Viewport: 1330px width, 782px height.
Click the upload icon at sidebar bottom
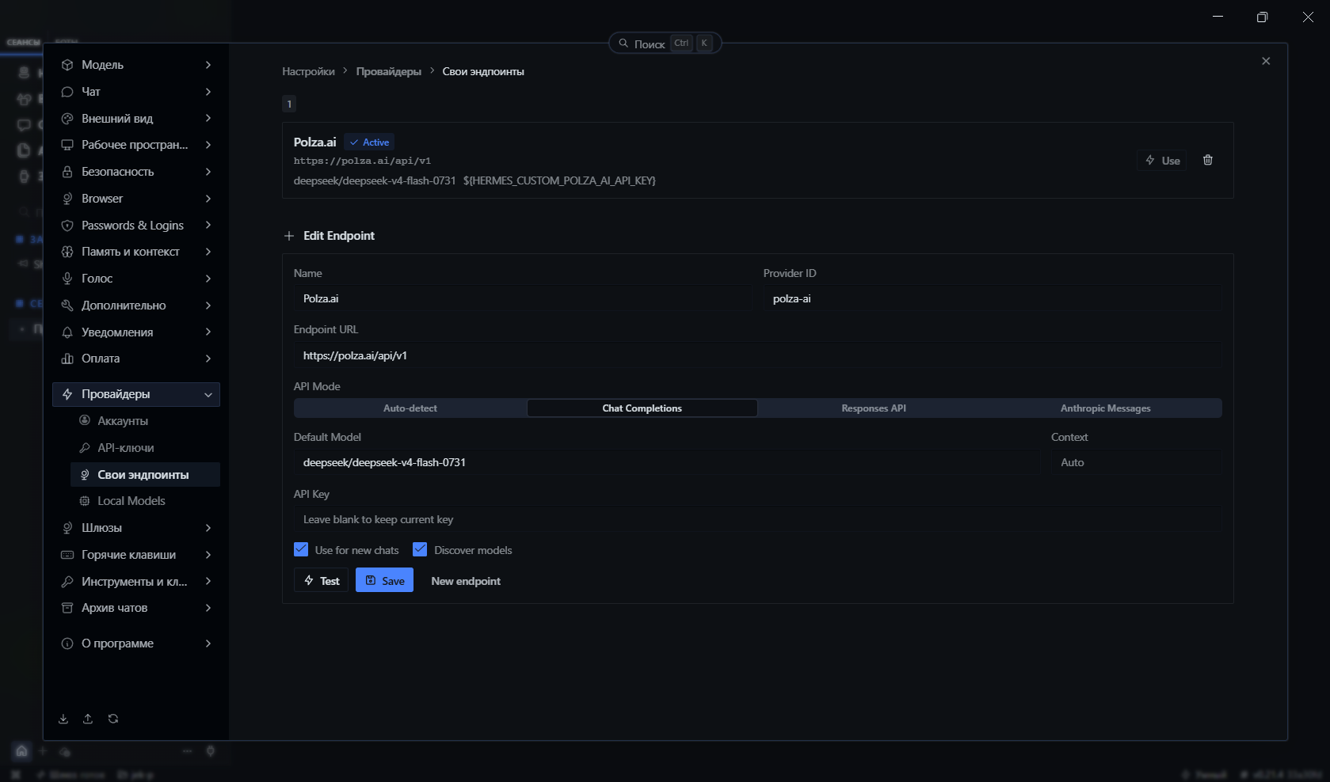click(x=88, y=719)
